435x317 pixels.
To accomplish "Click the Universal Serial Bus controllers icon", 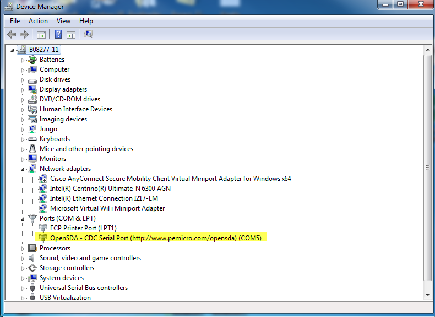I will click(x=32, y=288).
